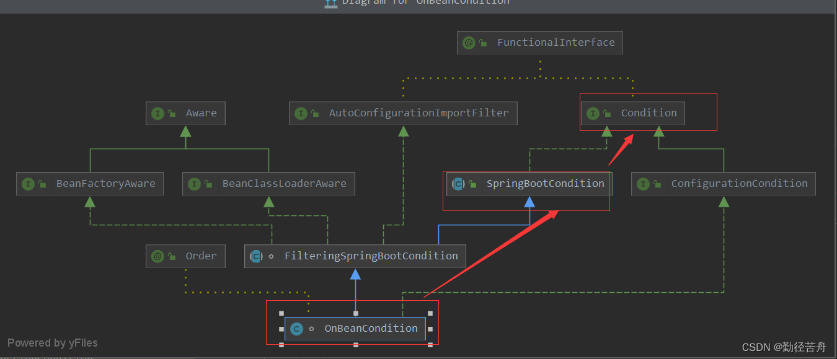The height and width of the screenshot is (359, 837).
Task: Click the lock icon beside BeanFactoryAware
Action: point(42,184)
